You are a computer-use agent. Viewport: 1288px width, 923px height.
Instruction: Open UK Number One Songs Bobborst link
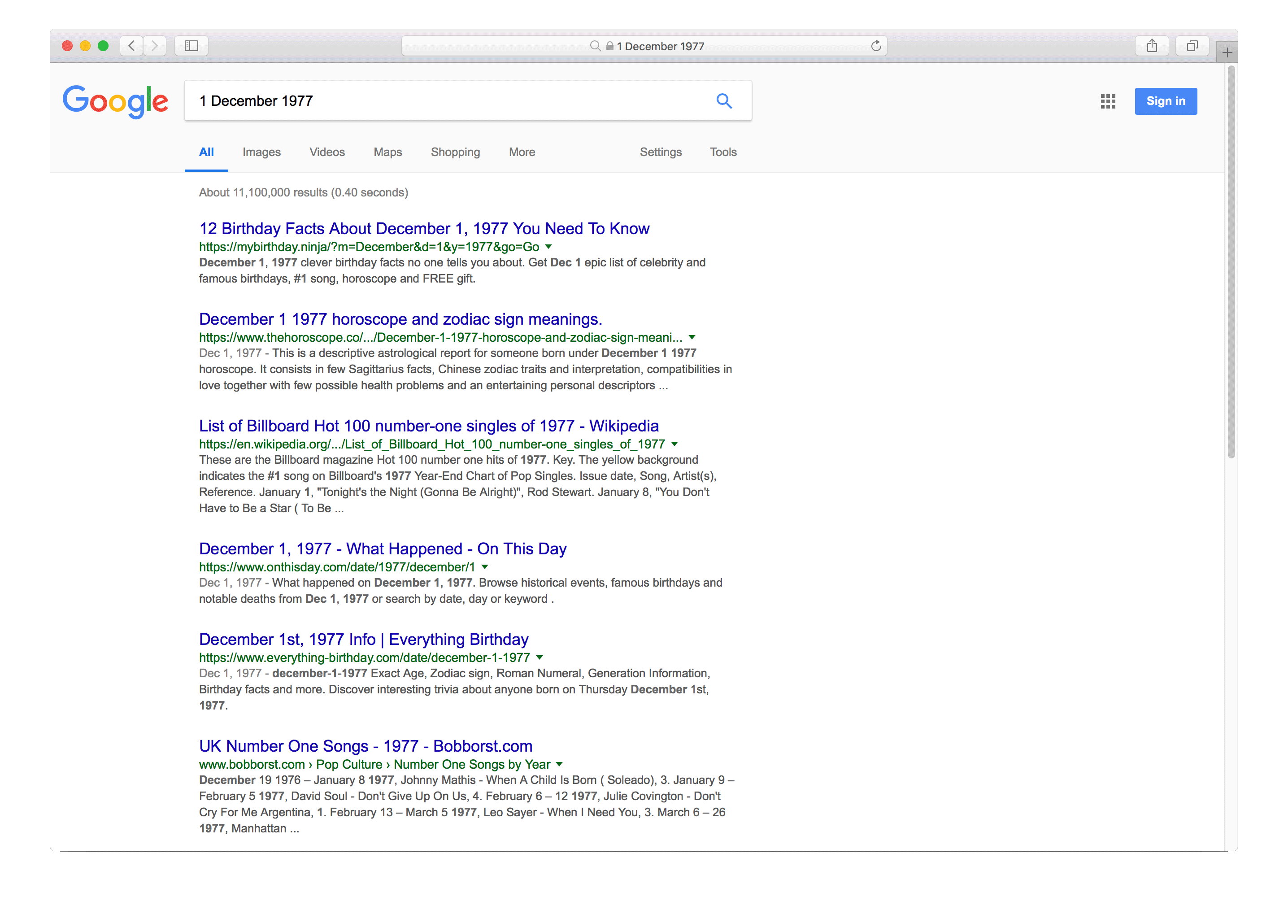coord(366,746)
